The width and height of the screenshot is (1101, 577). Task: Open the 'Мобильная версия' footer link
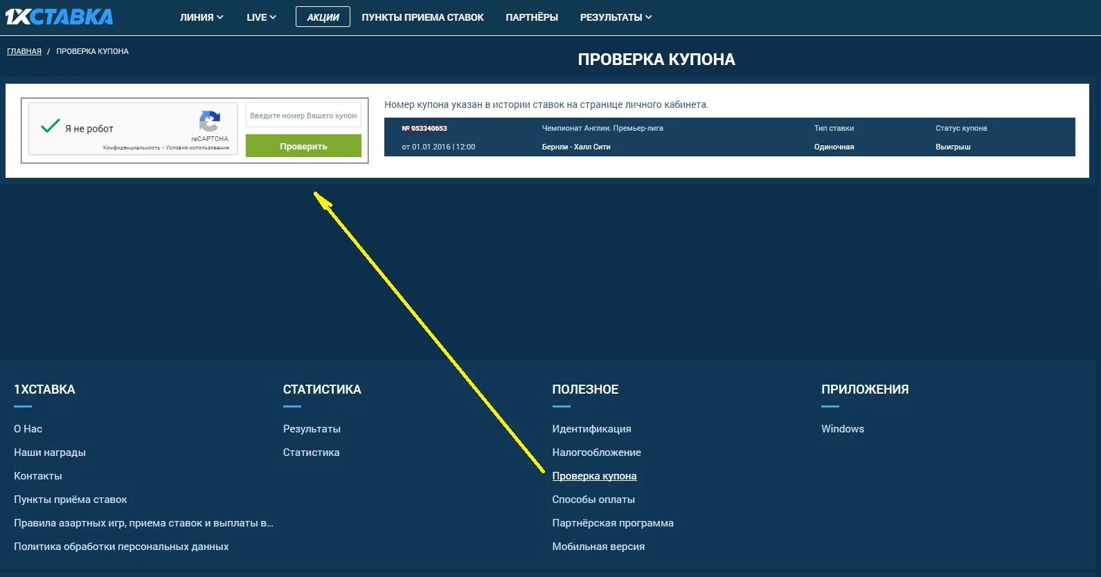pos(598,547)
